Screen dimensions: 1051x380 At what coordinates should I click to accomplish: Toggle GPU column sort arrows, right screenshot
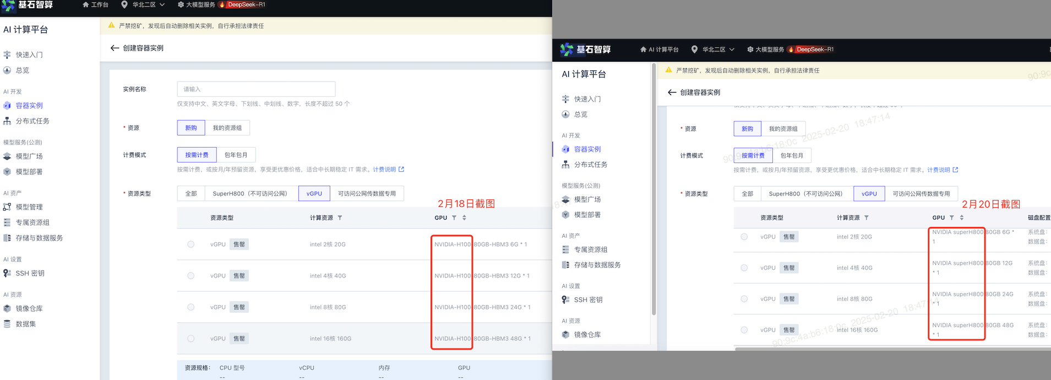[x=962, y=218]
